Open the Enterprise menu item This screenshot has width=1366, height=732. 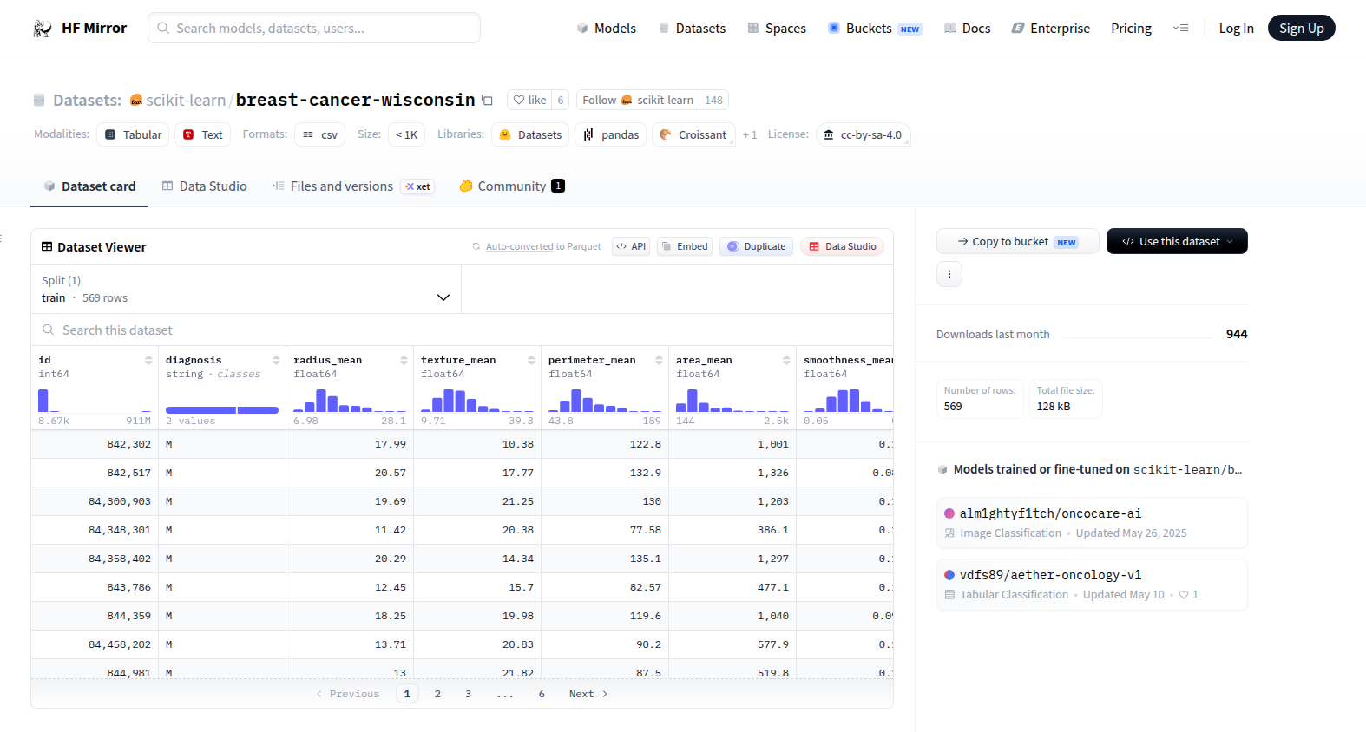tap(1050, 29)
